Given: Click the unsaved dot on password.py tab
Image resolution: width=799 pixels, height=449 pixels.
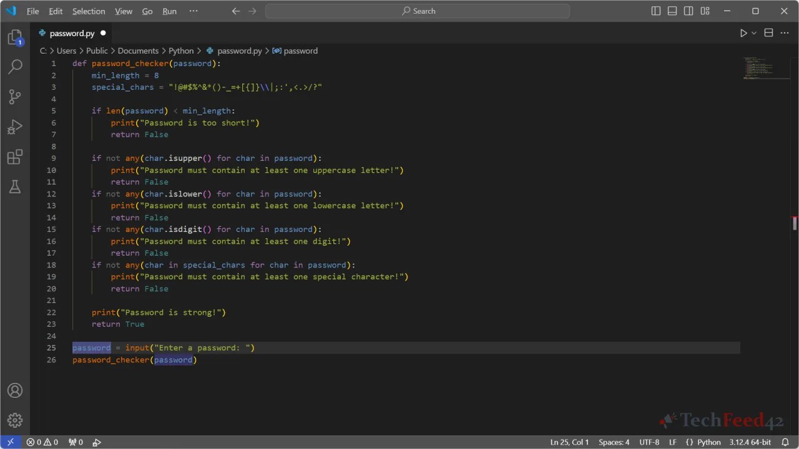Looking at the screenshot, I should pyautogui.click(x=103, y=33).
